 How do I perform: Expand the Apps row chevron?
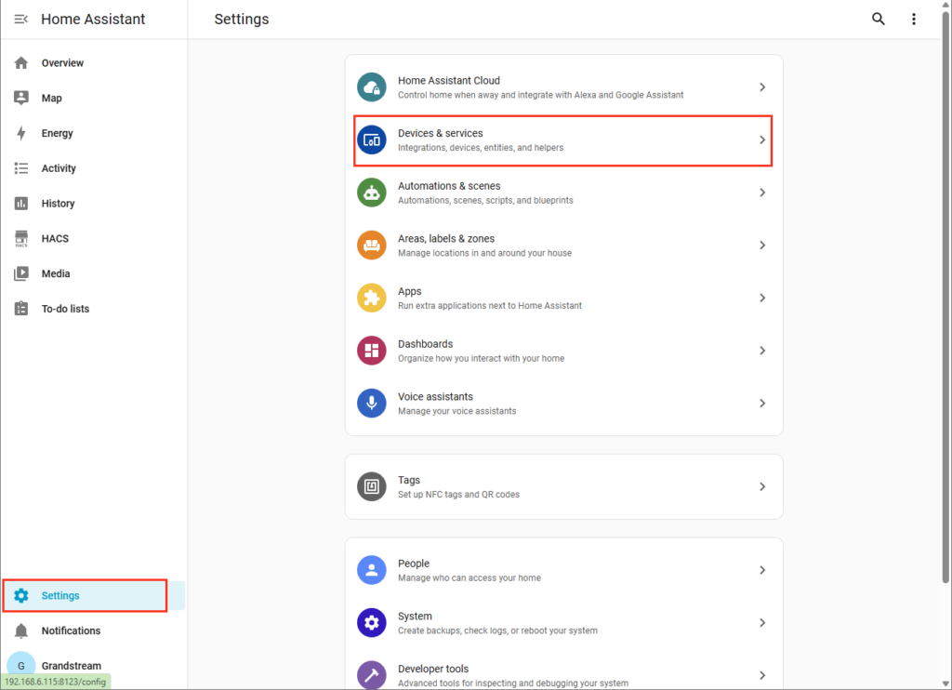coord(762,299)
